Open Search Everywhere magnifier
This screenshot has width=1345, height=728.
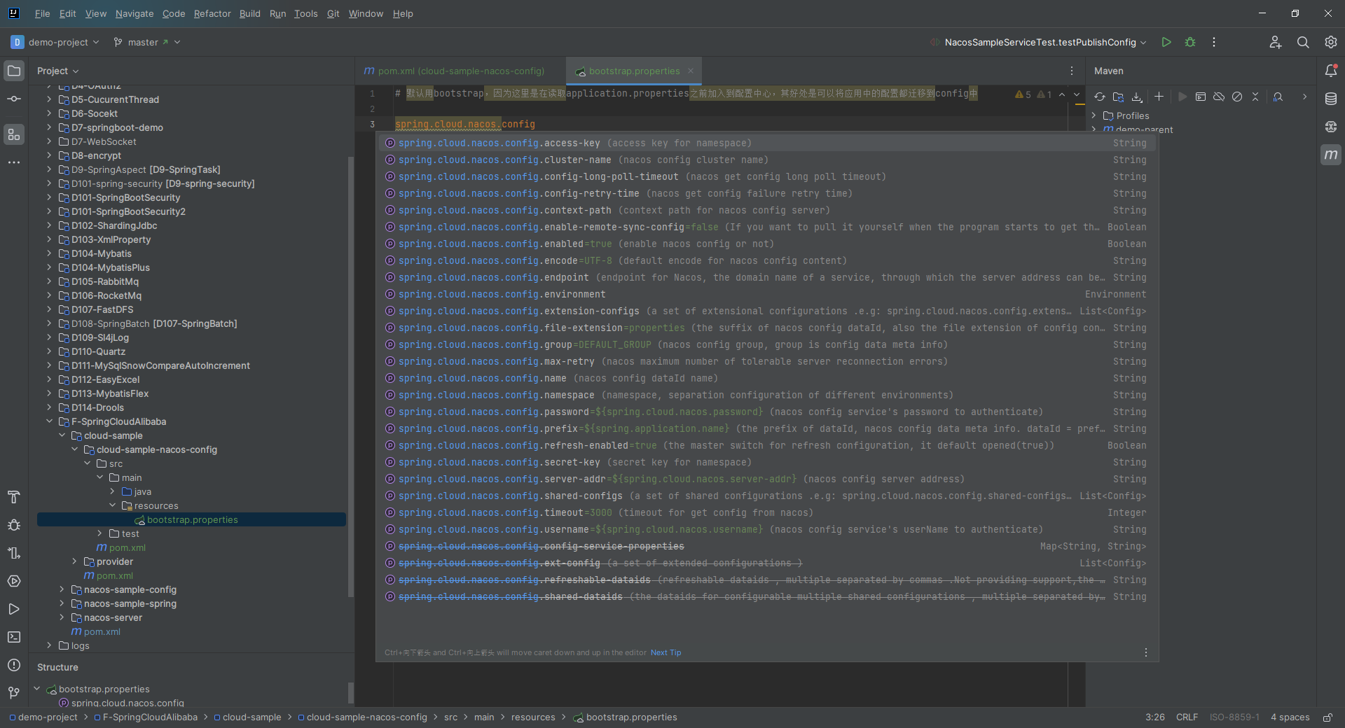pos(1303,42)
